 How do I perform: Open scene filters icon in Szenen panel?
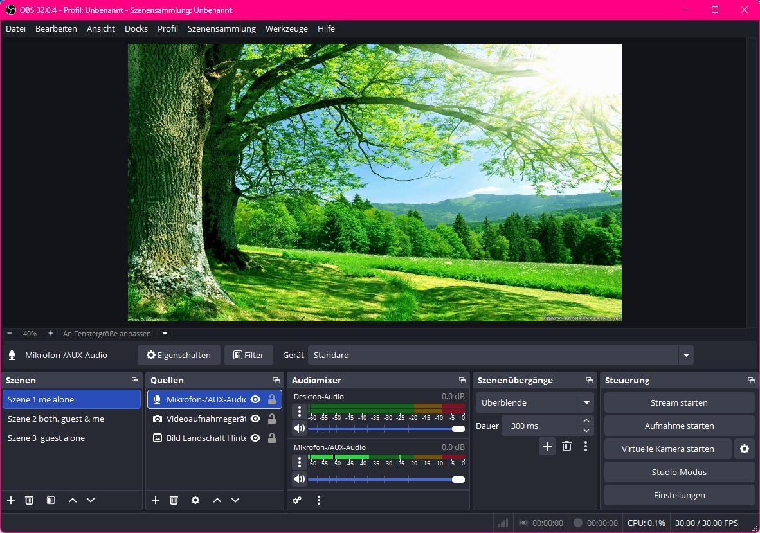[50, 500]
